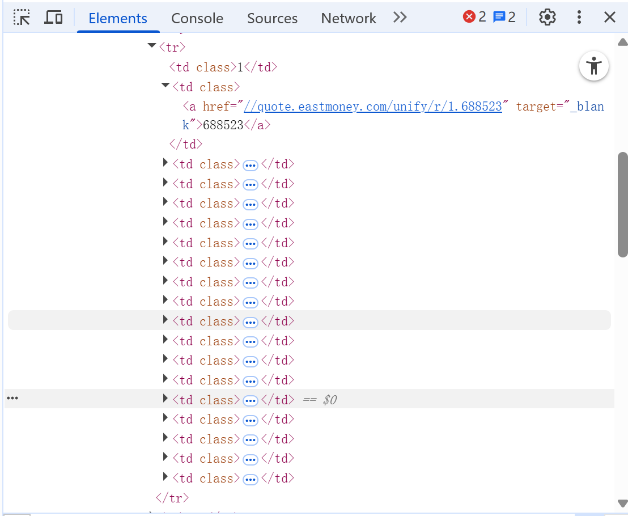Open the quote.eastmoney.com/unify/r/1.688523 link

372,107
